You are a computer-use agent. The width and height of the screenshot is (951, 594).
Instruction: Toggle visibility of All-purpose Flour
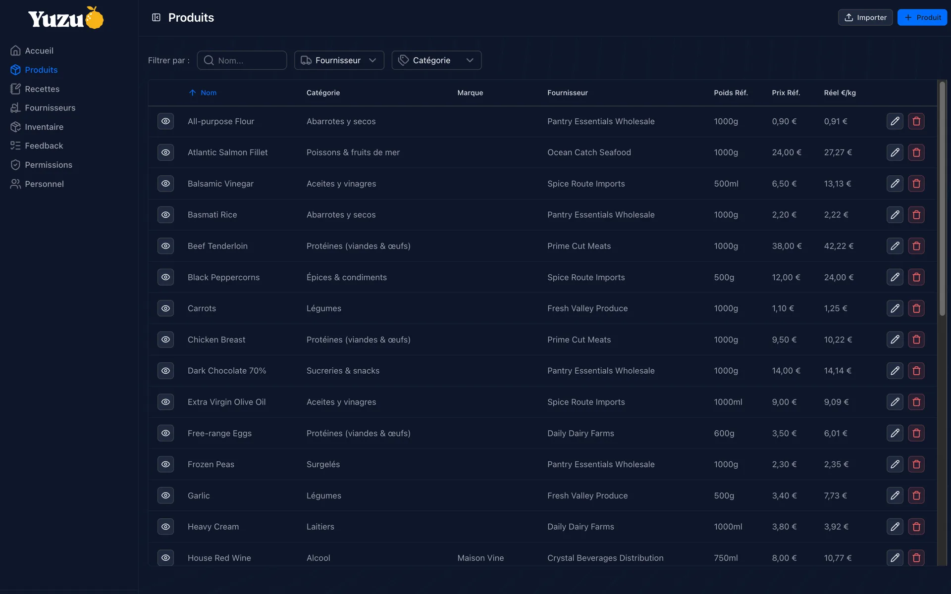(165, 121)
